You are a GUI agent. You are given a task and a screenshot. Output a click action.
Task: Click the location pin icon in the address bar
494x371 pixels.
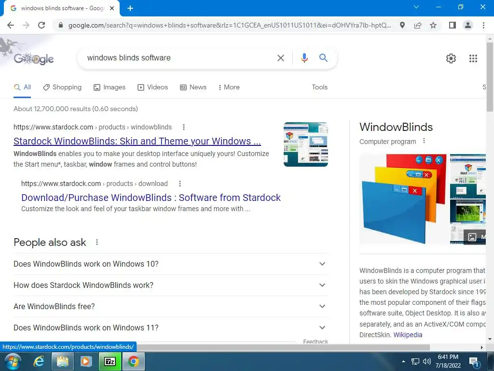(402, 25)
